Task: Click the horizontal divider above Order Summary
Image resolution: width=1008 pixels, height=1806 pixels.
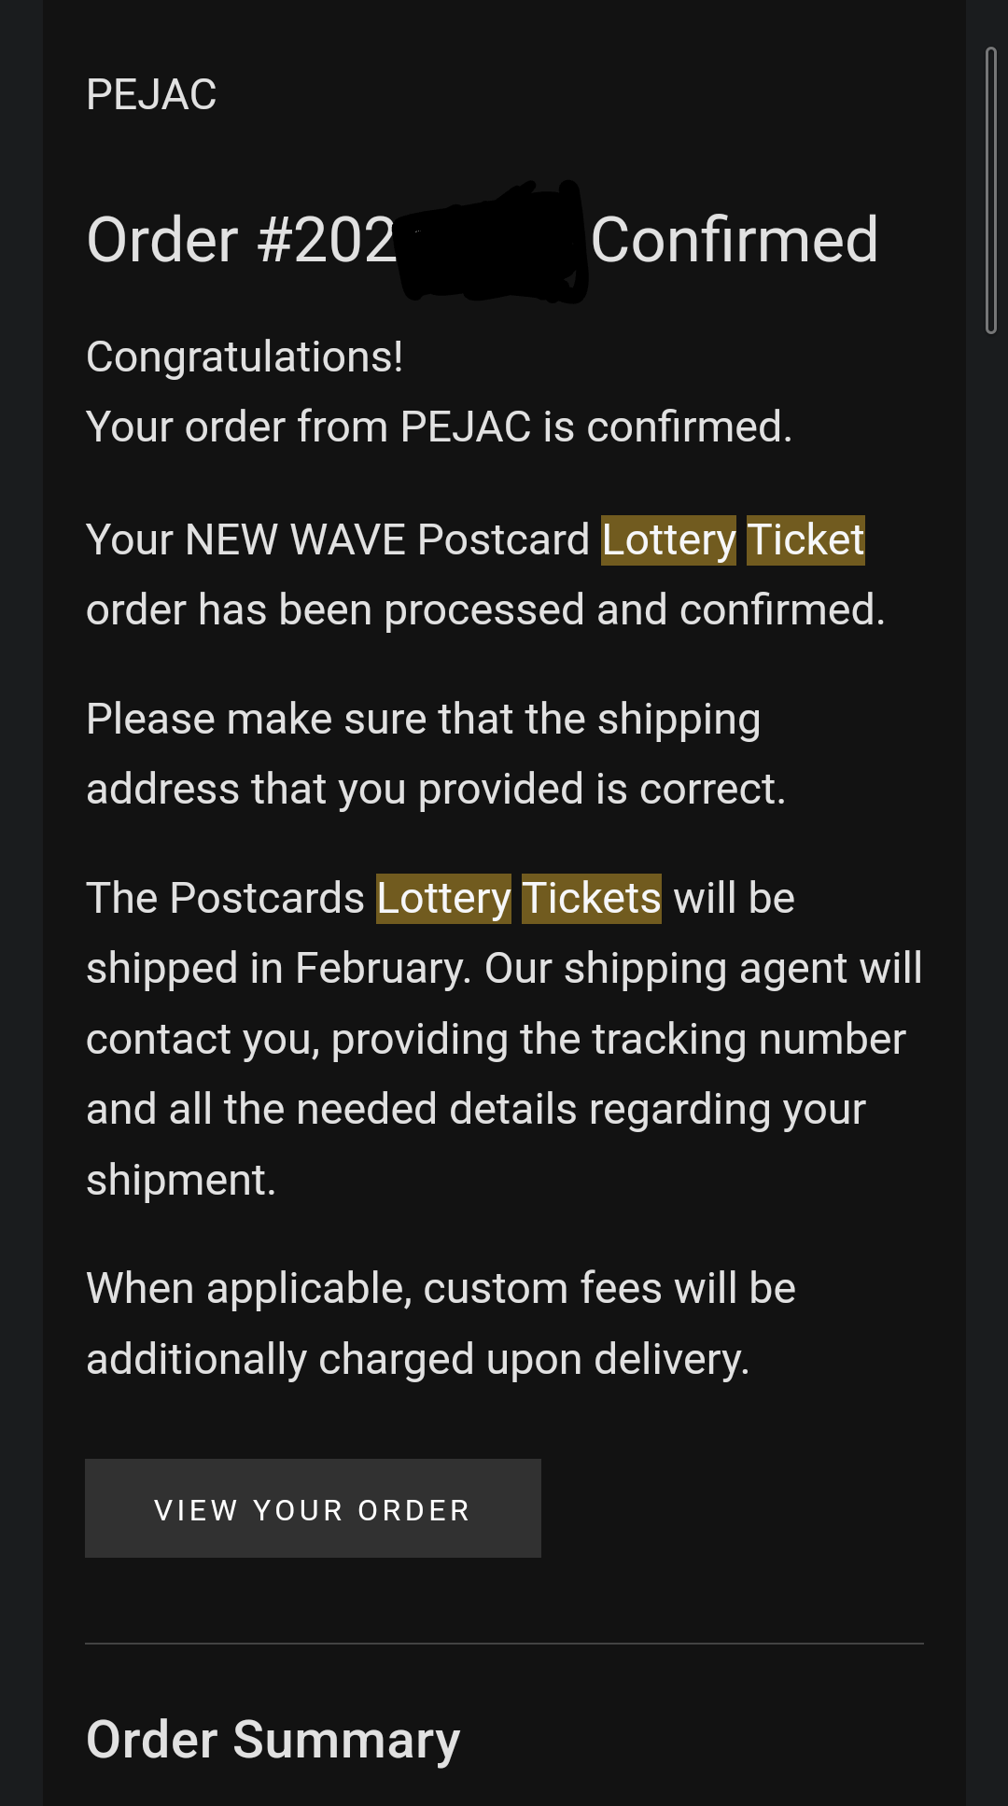Action: pos(504,1644)
